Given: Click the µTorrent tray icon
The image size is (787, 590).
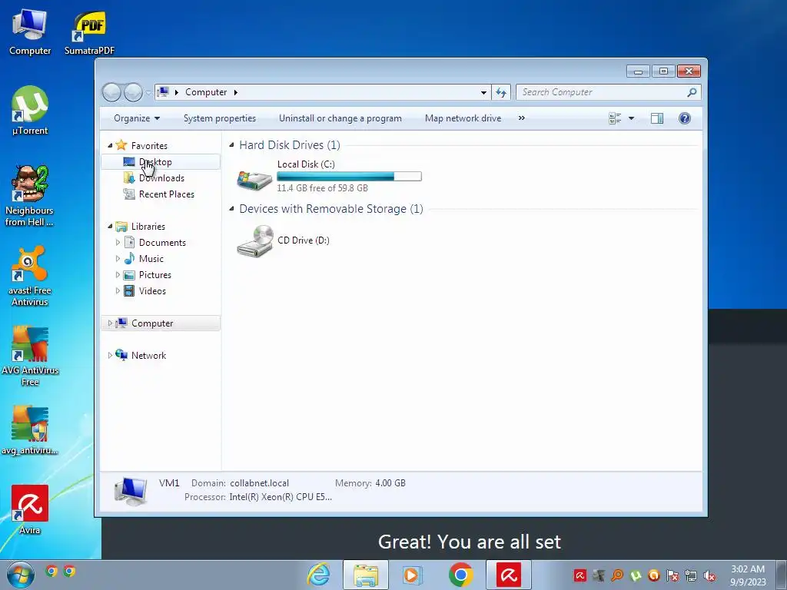Looking at the screenshot, I should coord(636,575).
